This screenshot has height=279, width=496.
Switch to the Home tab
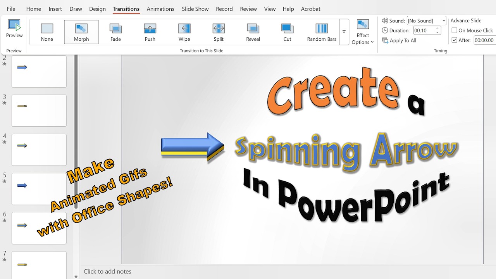click(x=33, y=9)
